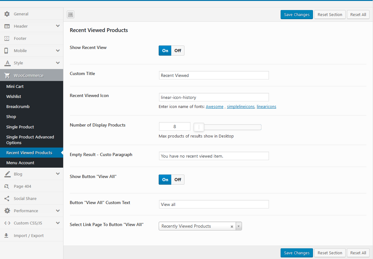373x259 pixels.
Task: Click the number of products value box
Action: pyautogui.click(x=175, y=127)
